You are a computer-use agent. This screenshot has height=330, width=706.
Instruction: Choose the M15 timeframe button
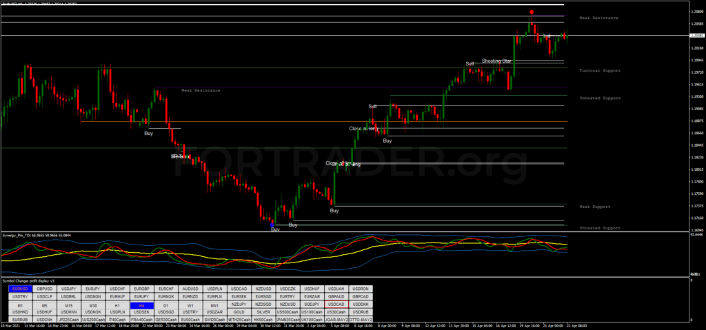pyautogui.click(x=69, y=305)
